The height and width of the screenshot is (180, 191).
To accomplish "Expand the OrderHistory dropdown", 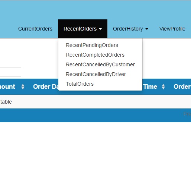I will (x=130, y=29).
